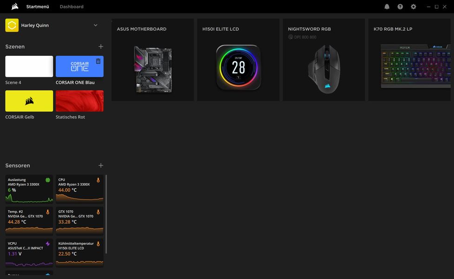Open the H150i Elite LCD device card
Image resolution: width=454 pixels, height=279 pixels.
point(238,60)
